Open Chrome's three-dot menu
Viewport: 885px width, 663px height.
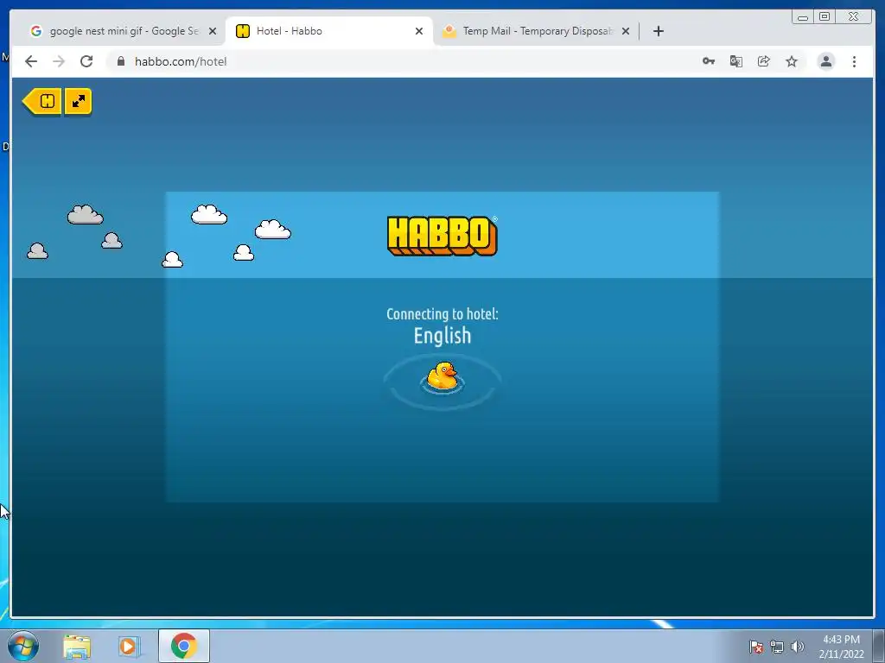click(x=854, y=61)
